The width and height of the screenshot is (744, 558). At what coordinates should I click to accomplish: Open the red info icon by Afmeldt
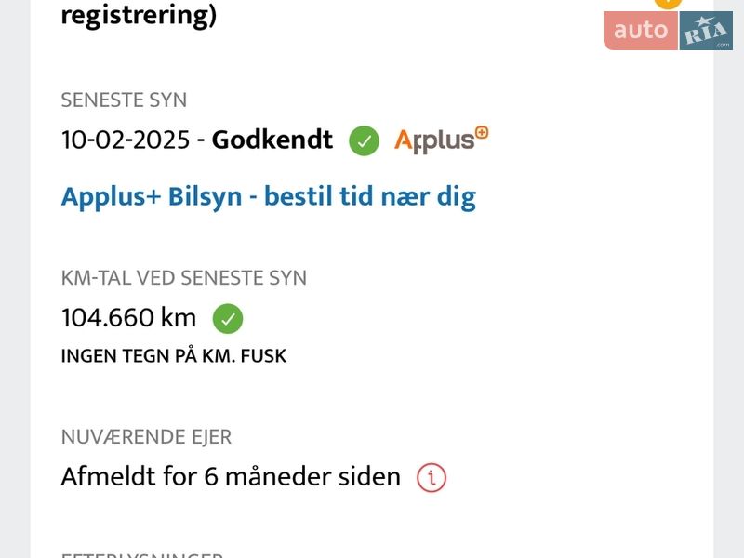tap(432, 478)
